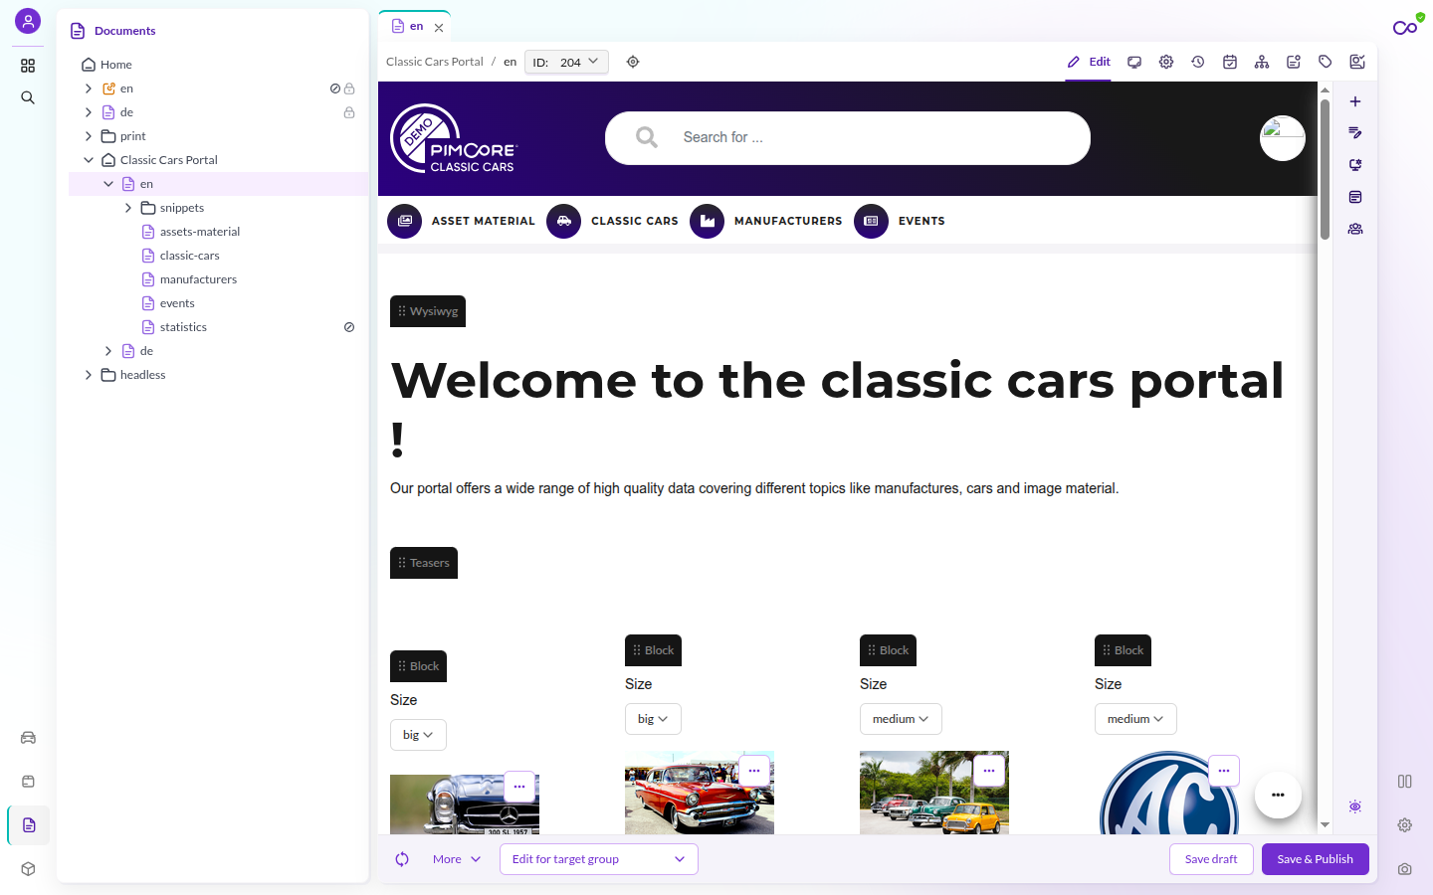Click the Teasers block handle
Image resolution: width=1433 pixels, height=895 pixels.
(x=424, y=563)
